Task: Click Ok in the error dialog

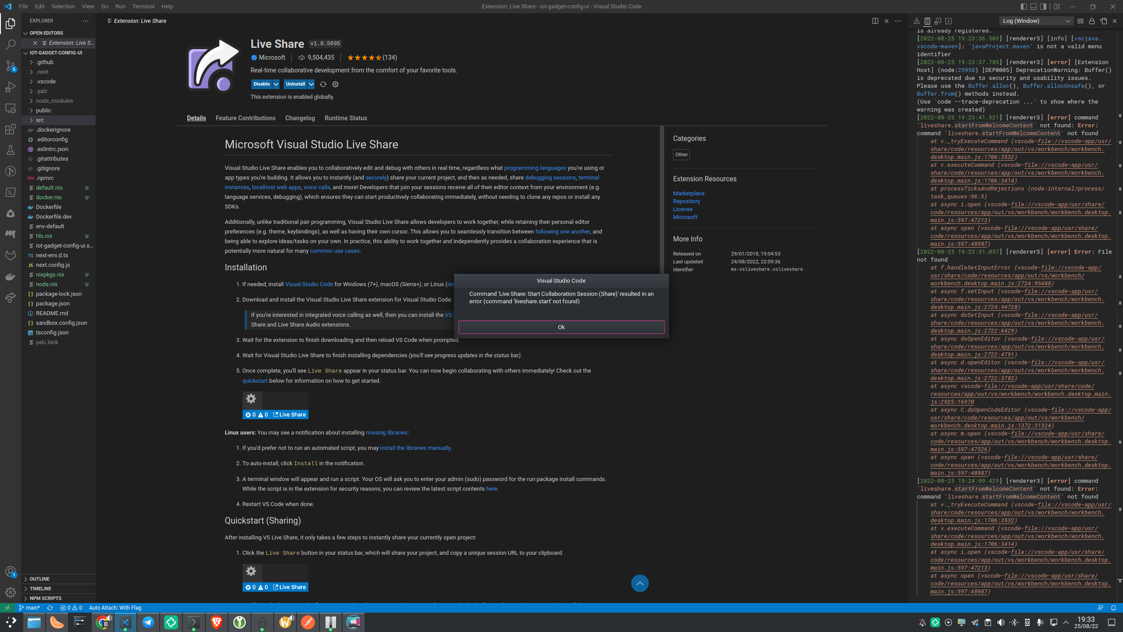Action: click(x=561, y=327)
